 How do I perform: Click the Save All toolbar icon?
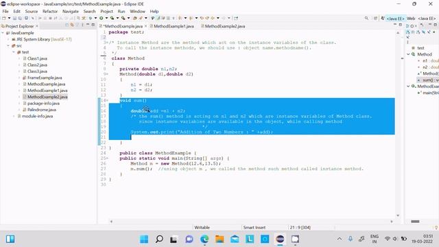pos(20,18)
